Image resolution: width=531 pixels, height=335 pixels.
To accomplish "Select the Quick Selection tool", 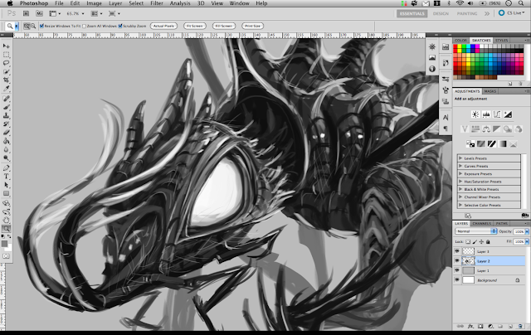I will [6, 71].
